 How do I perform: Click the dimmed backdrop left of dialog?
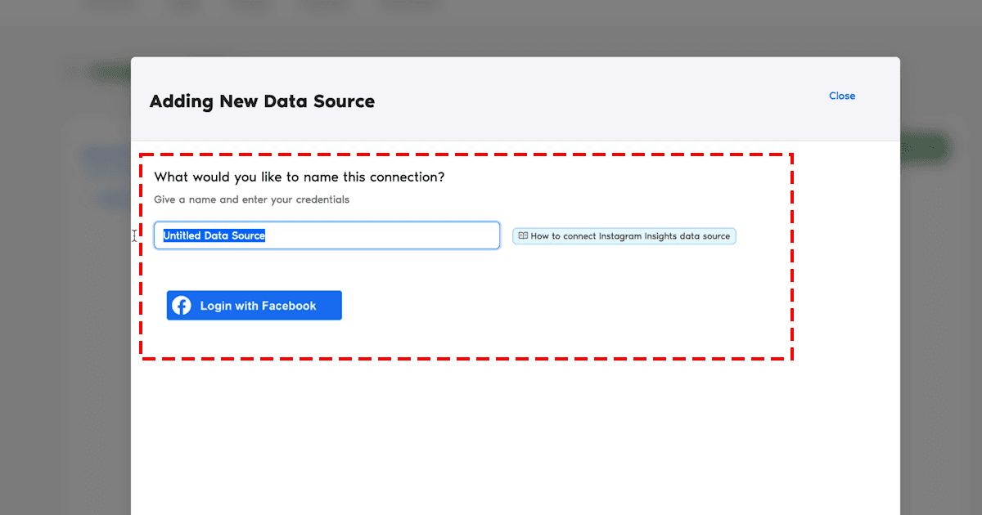[65, 327]
